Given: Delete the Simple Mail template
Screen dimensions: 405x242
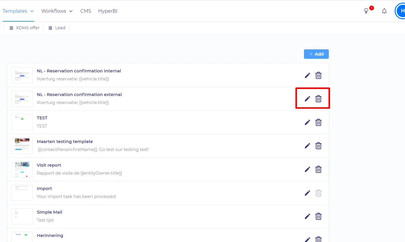Looking at the screenshot, I should pos(318,216).
